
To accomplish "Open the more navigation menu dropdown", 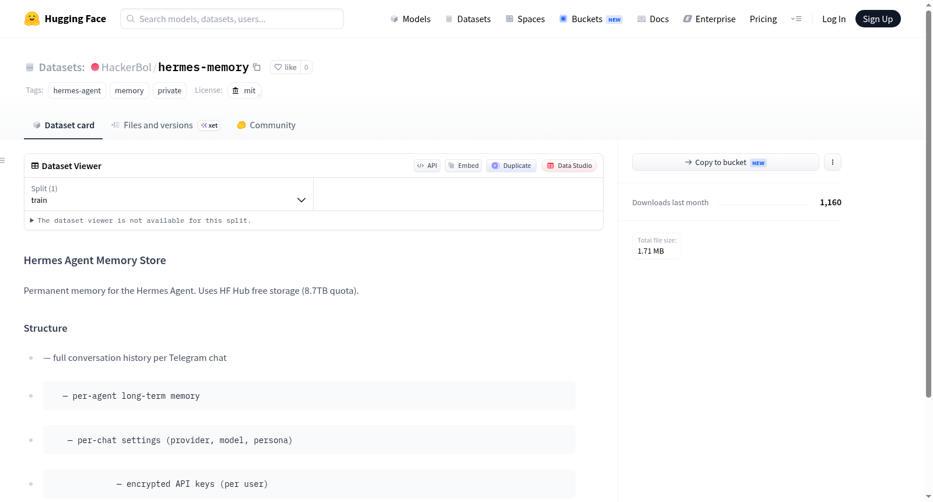I will [796, 19].
